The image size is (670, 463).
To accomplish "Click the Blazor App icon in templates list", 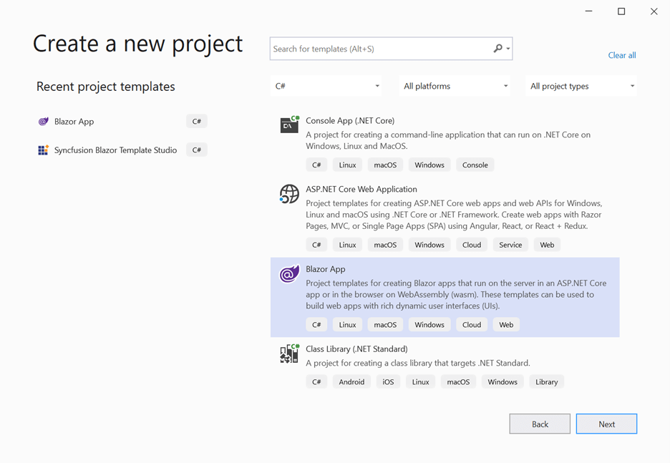I will click(x=289, y=274).
